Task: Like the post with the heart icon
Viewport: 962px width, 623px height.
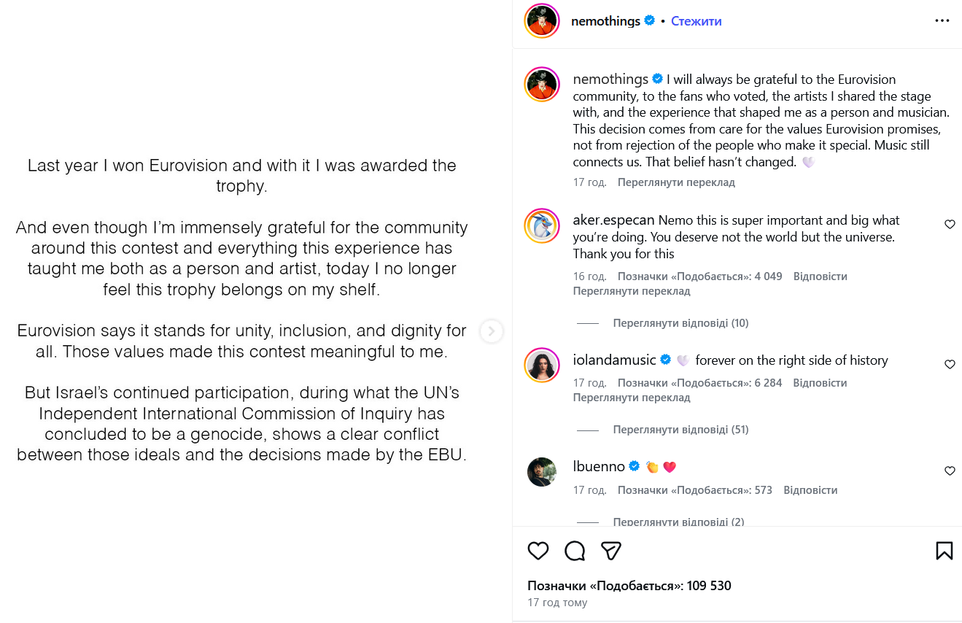Action: (538, 551)
